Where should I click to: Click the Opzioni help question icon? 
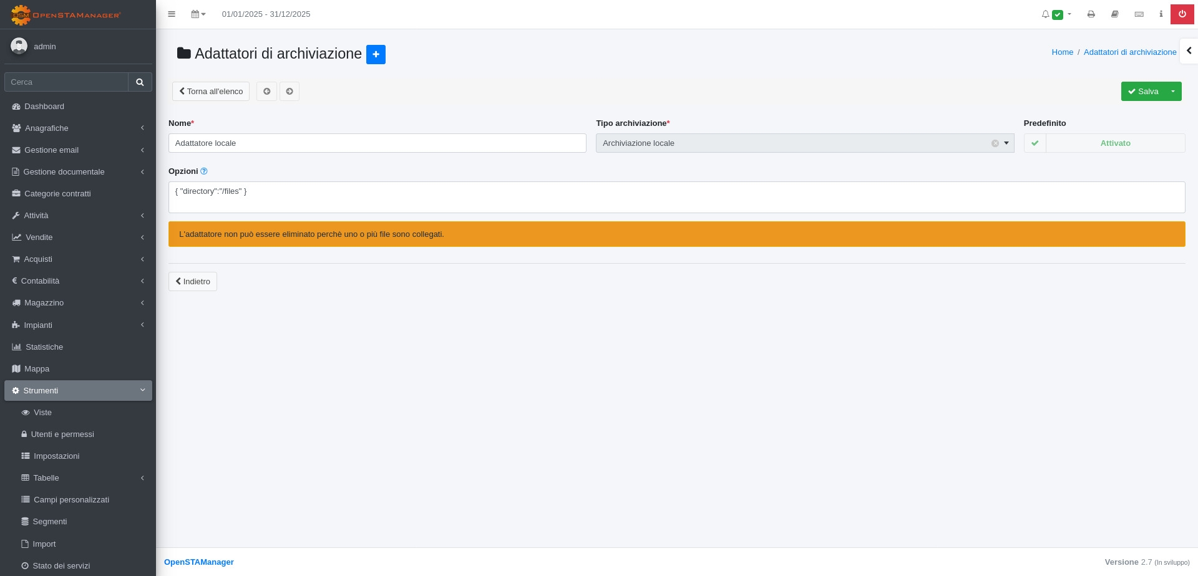click(204, 171)
